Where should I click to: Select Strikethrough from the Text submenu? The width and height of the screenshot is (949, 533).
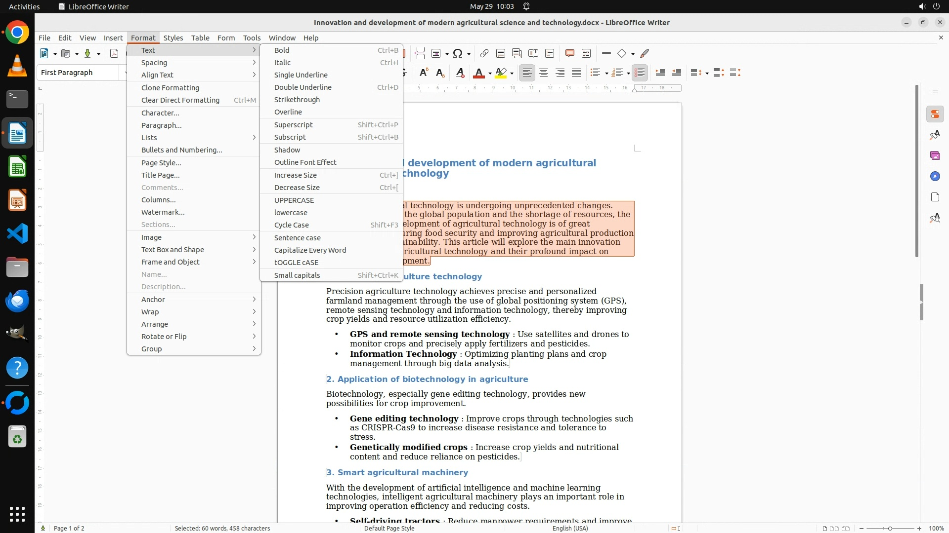(x=297, y=100)
